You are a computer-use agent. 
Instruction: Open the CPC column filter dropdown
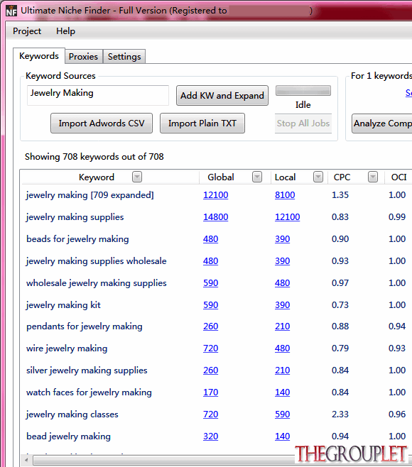pos(373,177)
